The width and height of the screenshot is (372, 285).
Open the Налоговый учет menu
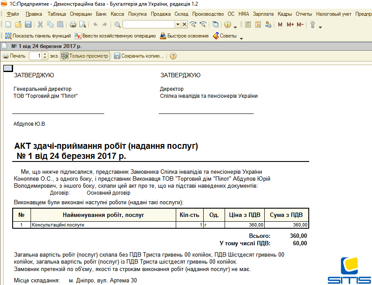click(334, 14)
